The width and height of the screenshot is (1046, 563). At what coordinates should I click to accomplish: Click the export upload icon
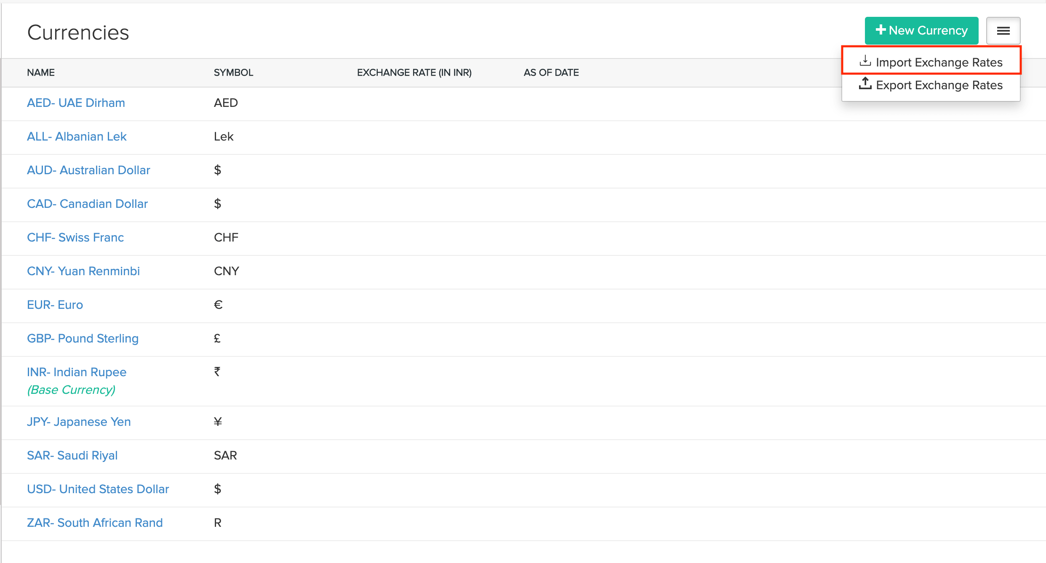(x=865, y=83)
